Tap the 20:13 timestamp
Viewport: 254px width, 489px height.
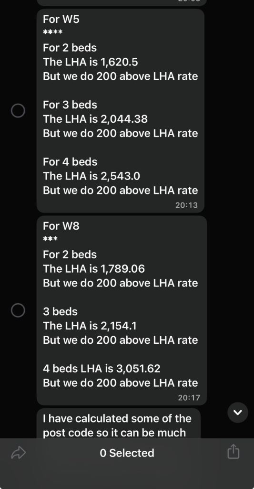point(186,205)
